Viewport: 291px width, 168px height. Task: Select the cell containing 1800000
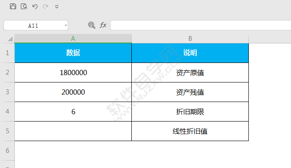73,72
